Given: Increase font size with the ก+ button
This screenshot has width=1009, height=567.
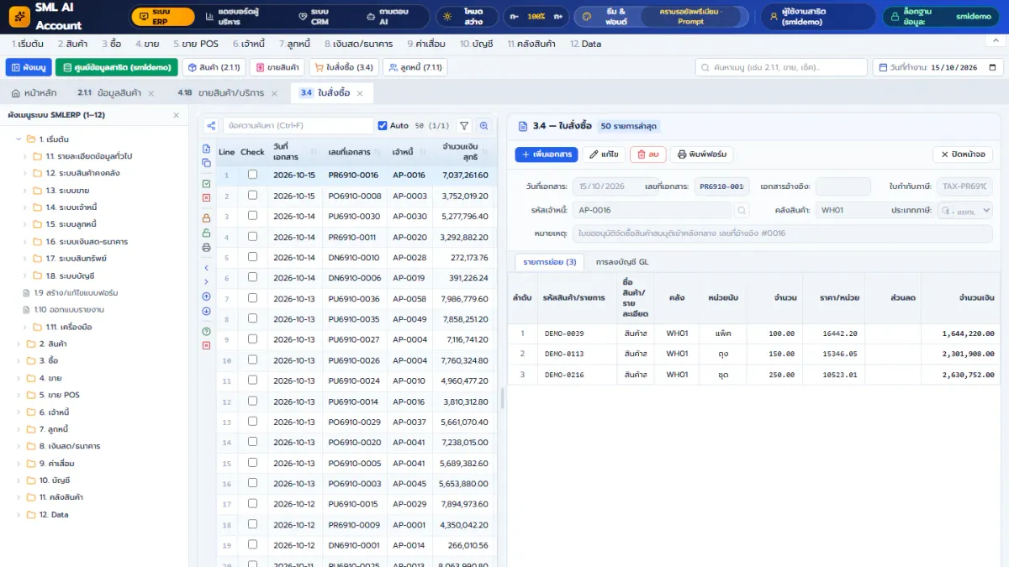Looking at the screenshot, I should (x=559, y=17).
